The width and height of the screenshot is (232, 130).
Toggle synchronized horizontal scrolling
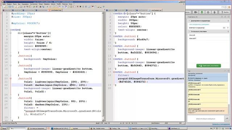56,6
